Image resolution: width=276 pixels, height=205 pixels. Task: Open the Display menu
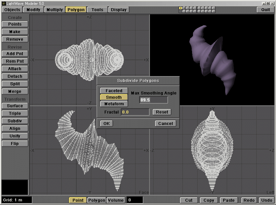coord(118,10)
